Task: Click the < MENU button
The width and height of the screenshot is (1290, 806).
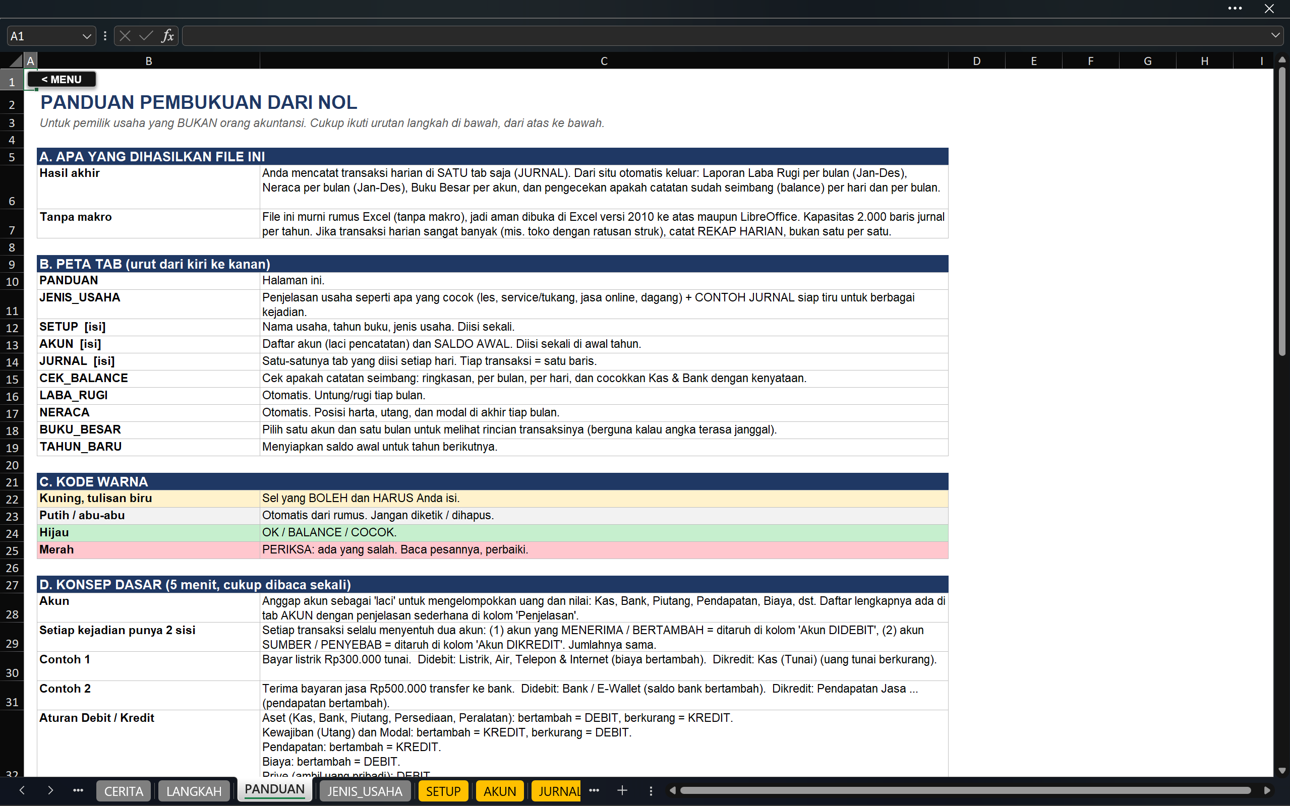Action: click(62, 80)
